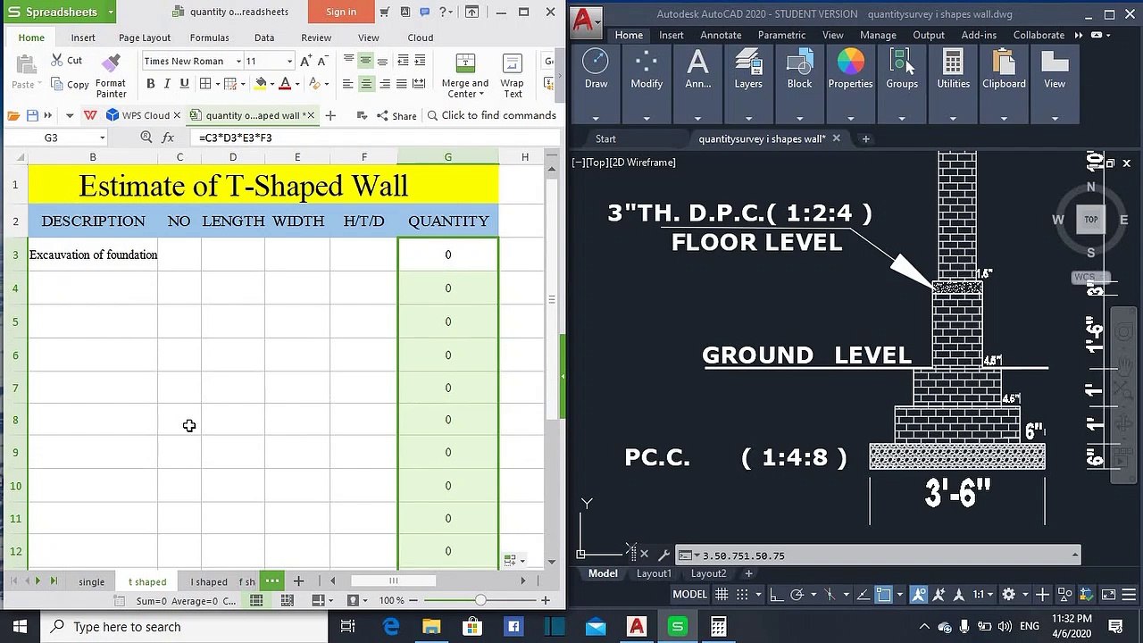Open the font size dropdown
The height and width of the screenshot is (643, 1143).
pos(289,61)
